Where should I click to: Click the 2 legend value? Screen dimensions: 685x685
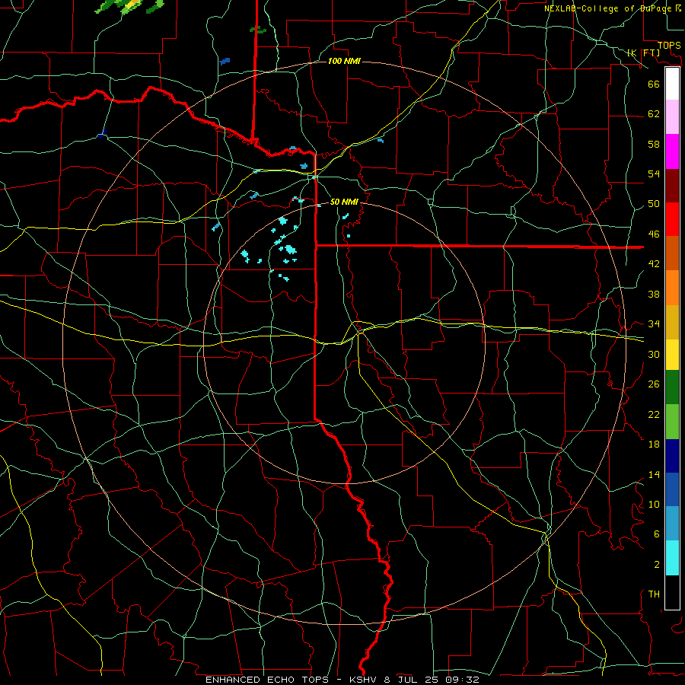(656, 565)
